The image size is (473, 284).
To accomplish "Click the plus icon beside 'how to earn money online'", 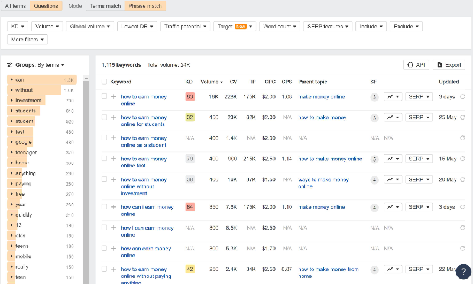I will coord(114,96).
